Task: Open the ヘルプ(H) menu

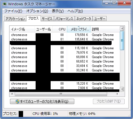Action: coord(75,11)
